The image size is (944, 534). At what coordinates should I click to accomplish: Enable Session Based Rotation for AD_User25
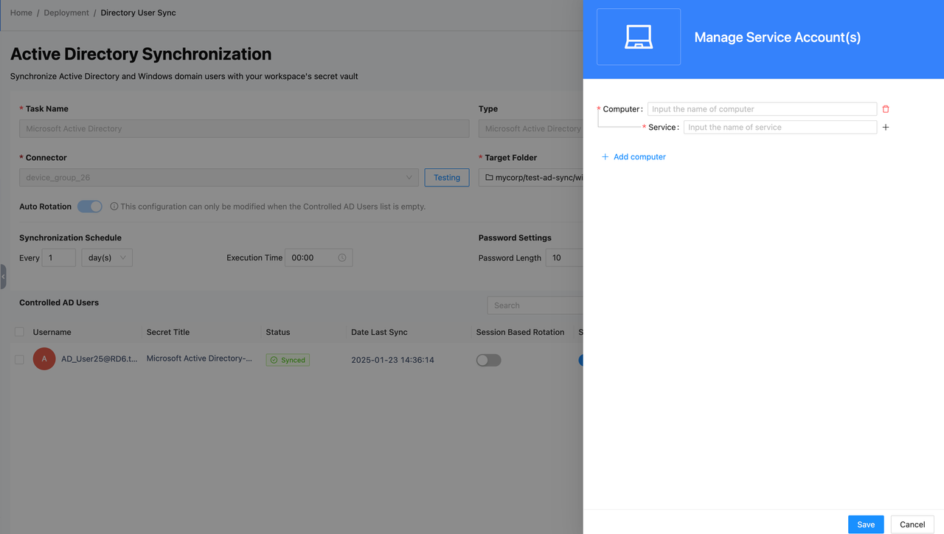[489, 360]
